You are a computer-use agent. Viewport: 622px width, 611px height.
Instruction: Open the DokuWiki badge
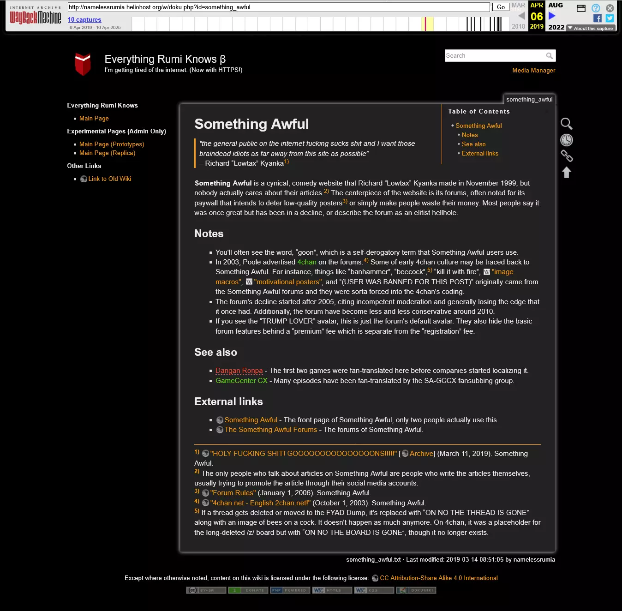click(x=416, y=590)
